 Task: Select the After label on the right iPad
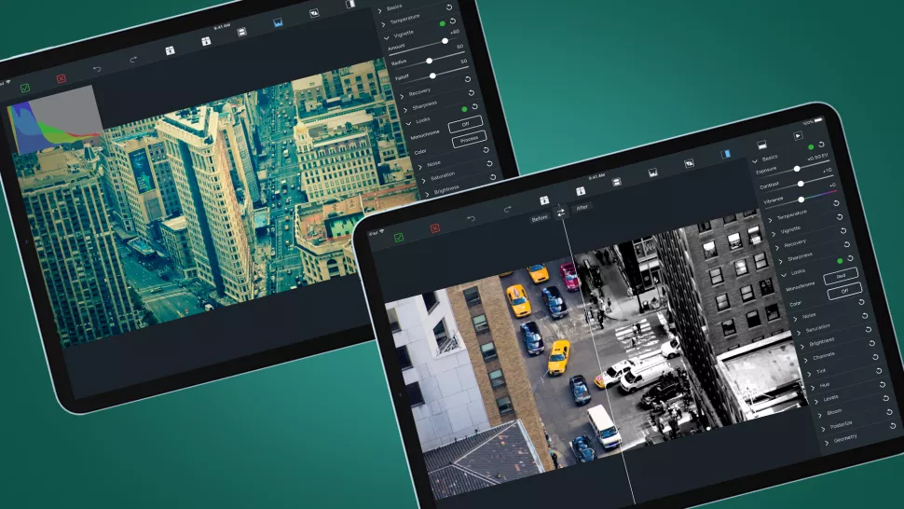(x=582, y=207)
